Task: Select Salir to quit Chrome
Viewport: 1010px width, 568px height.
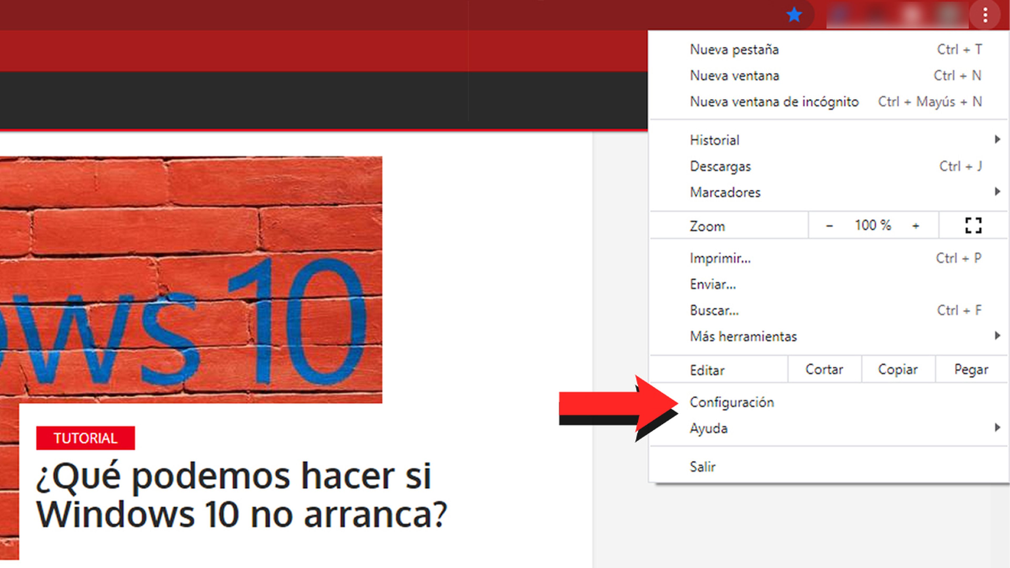Action: pos(829,466)
